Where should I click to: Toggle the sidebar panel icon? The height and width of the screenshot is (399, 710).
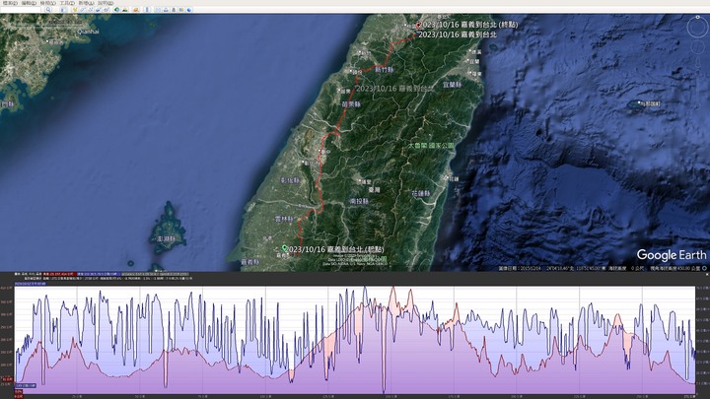[x=62, y=10]
